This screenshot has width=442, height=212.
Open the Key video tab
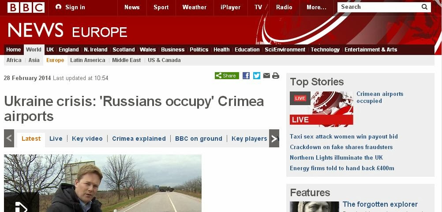click(87, 139)
